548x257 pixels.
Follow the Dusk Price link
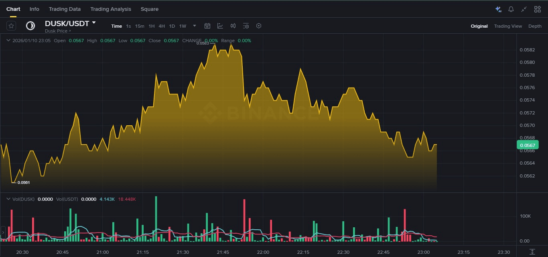tap(57, 31)
